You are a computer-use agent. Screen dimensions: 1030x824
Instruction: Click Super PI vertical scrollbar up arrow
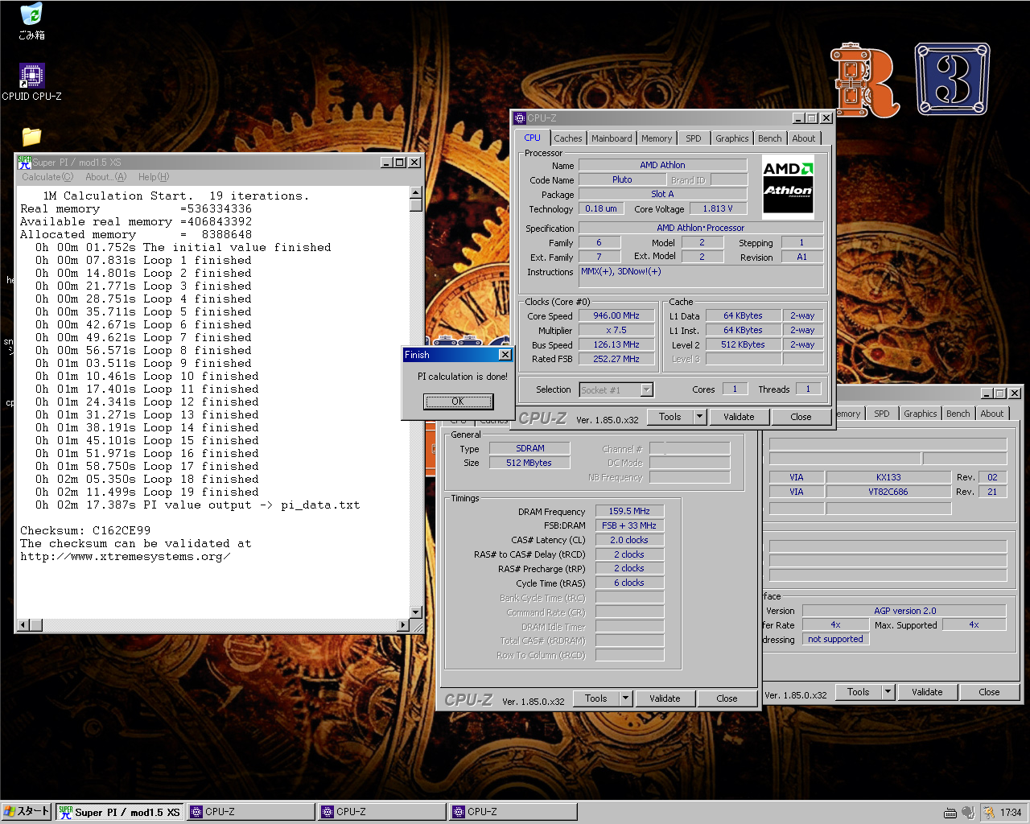point(416,192)
